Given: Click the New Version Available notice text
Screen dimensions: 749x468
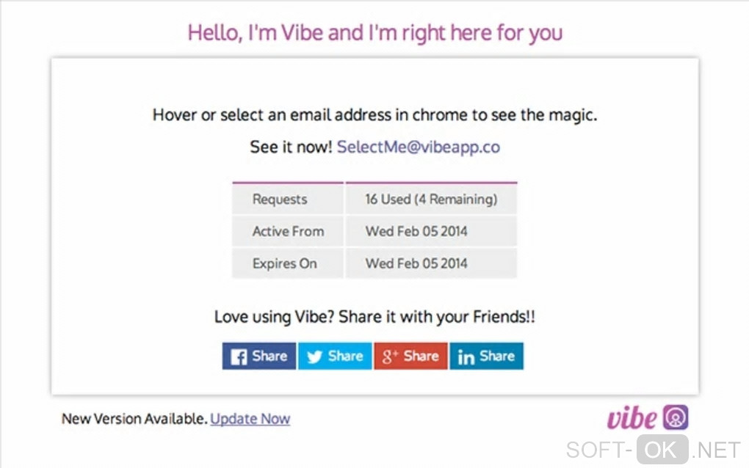Looking at the screenshot, I should [134, 419].
